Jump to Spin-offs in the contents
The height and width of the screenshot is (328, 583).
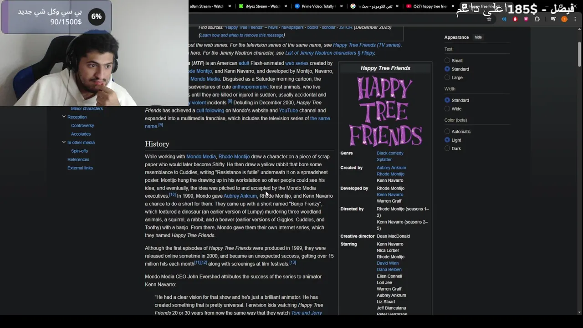click(79, 151)
